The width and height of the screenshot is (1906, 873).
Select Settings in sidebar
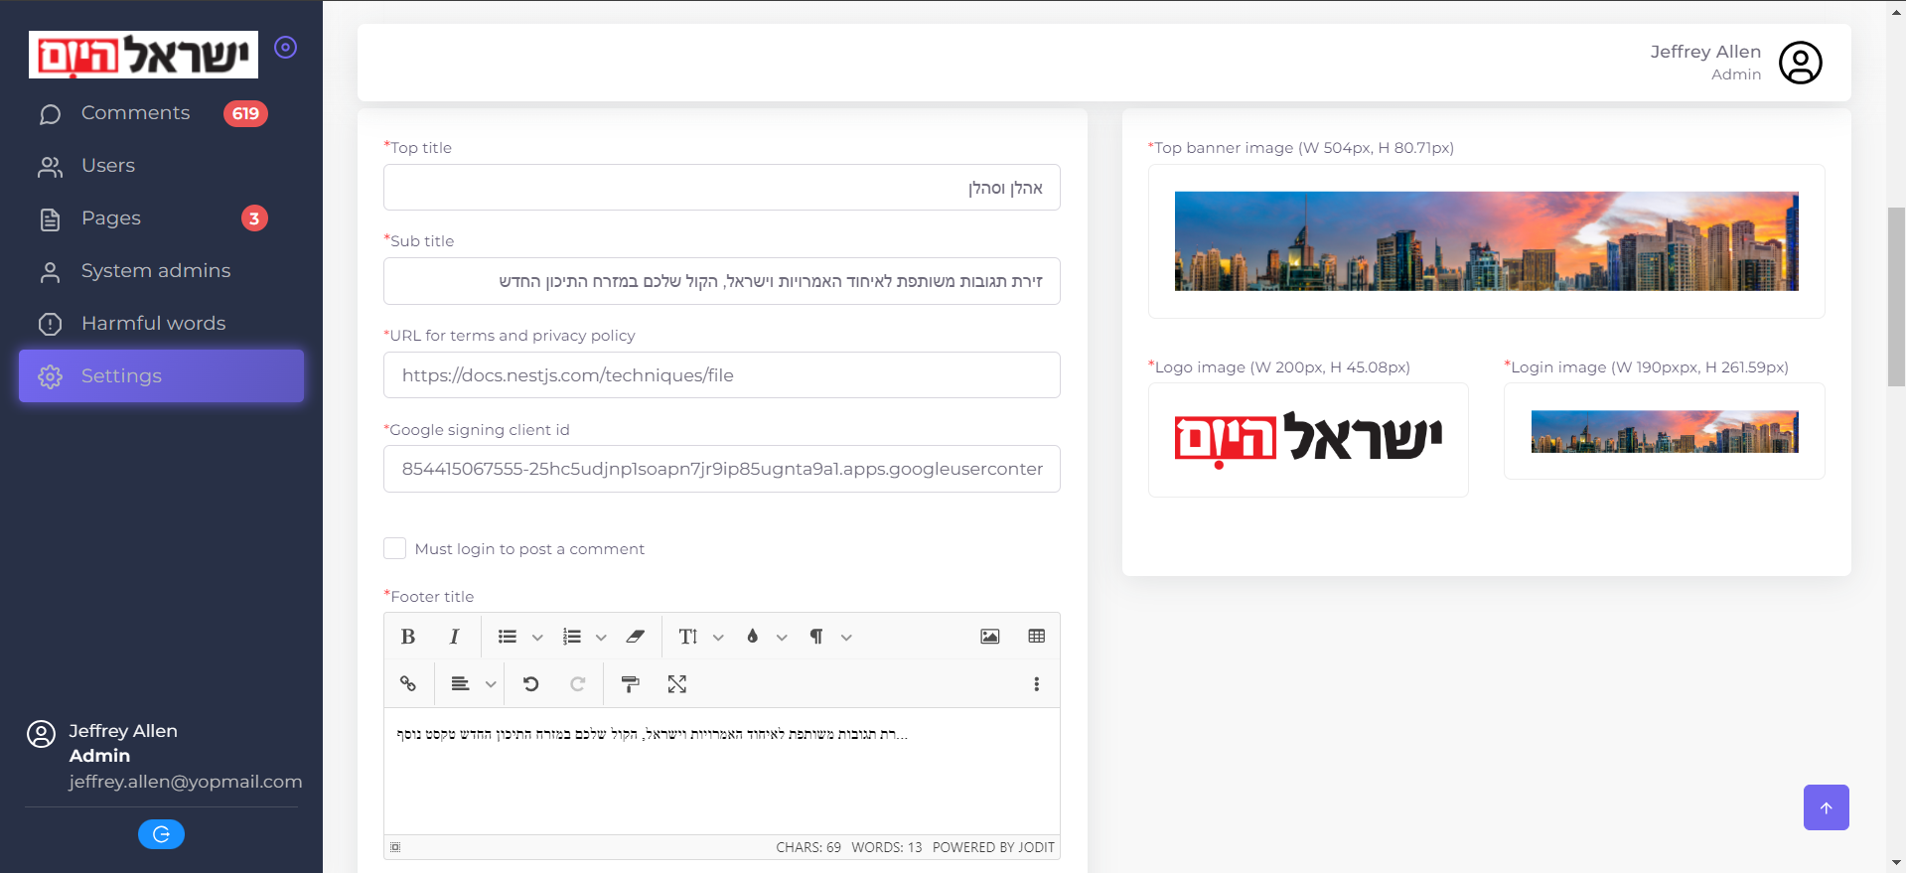[x=161, y=375]
